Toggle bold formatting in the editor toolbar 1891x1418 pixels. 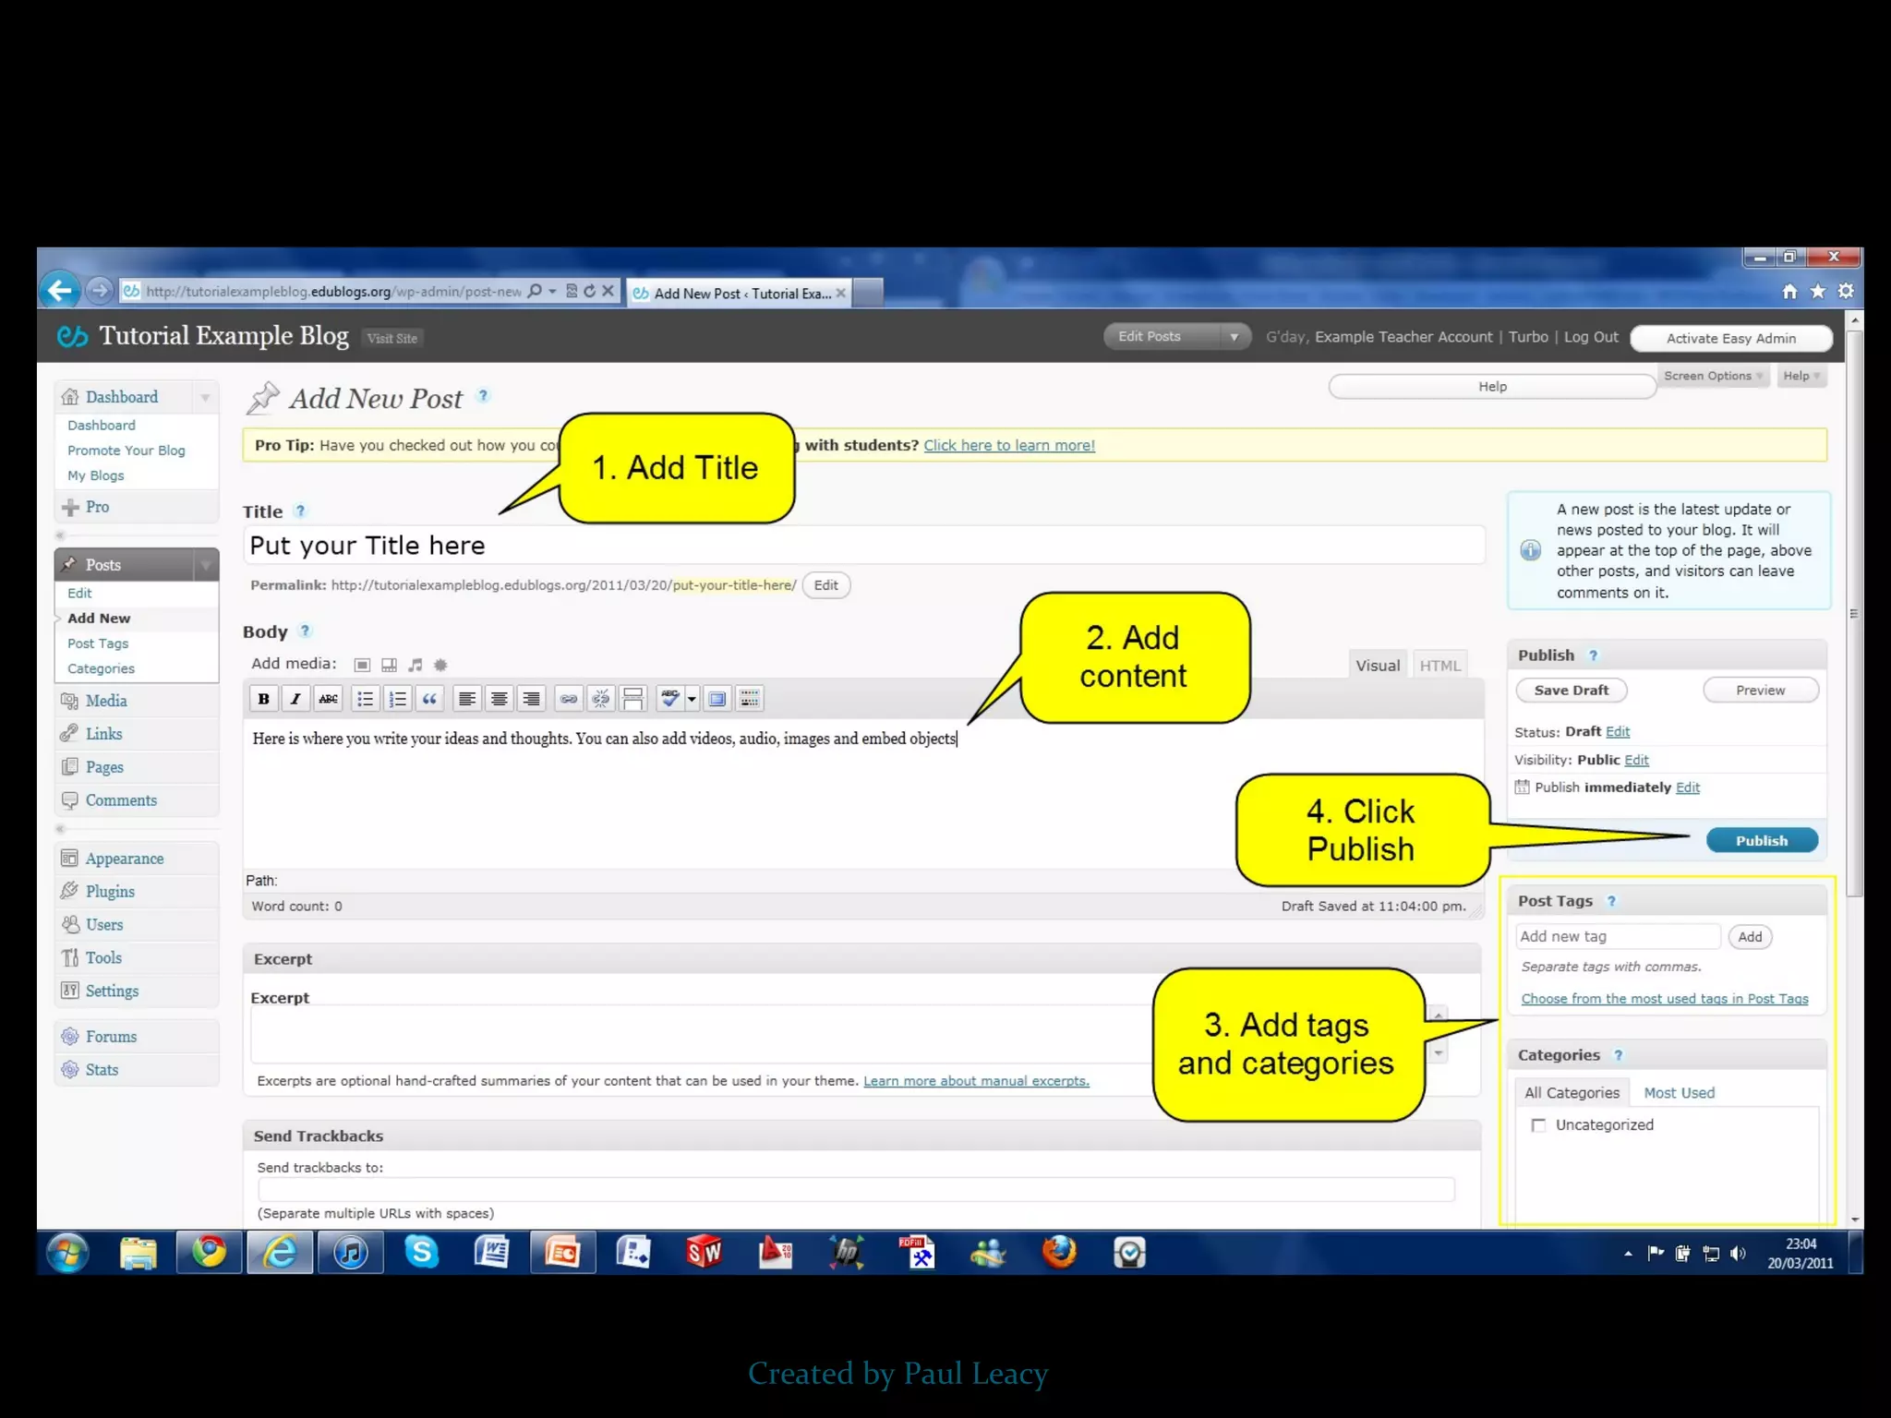point(264,699)
